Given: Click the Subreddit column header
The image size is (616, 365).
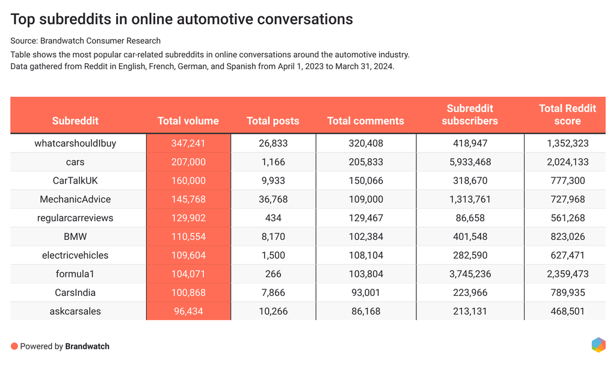Looking at the screenshot, I should click(75, 120).
